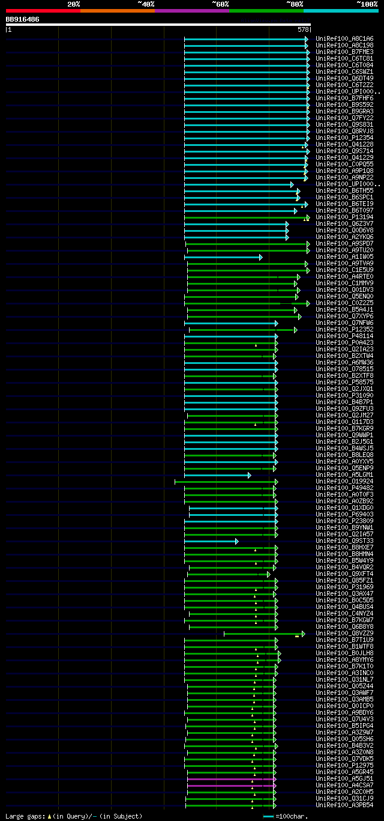Select the label UniRef100_C1MMV9
The width and height of the screenshot is (384, 821).
point(344,283)
